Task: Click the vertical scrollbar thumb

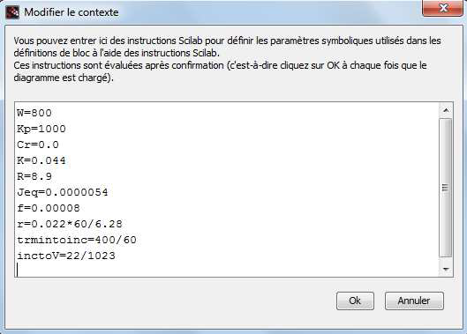Action: [x=446, y=188]
